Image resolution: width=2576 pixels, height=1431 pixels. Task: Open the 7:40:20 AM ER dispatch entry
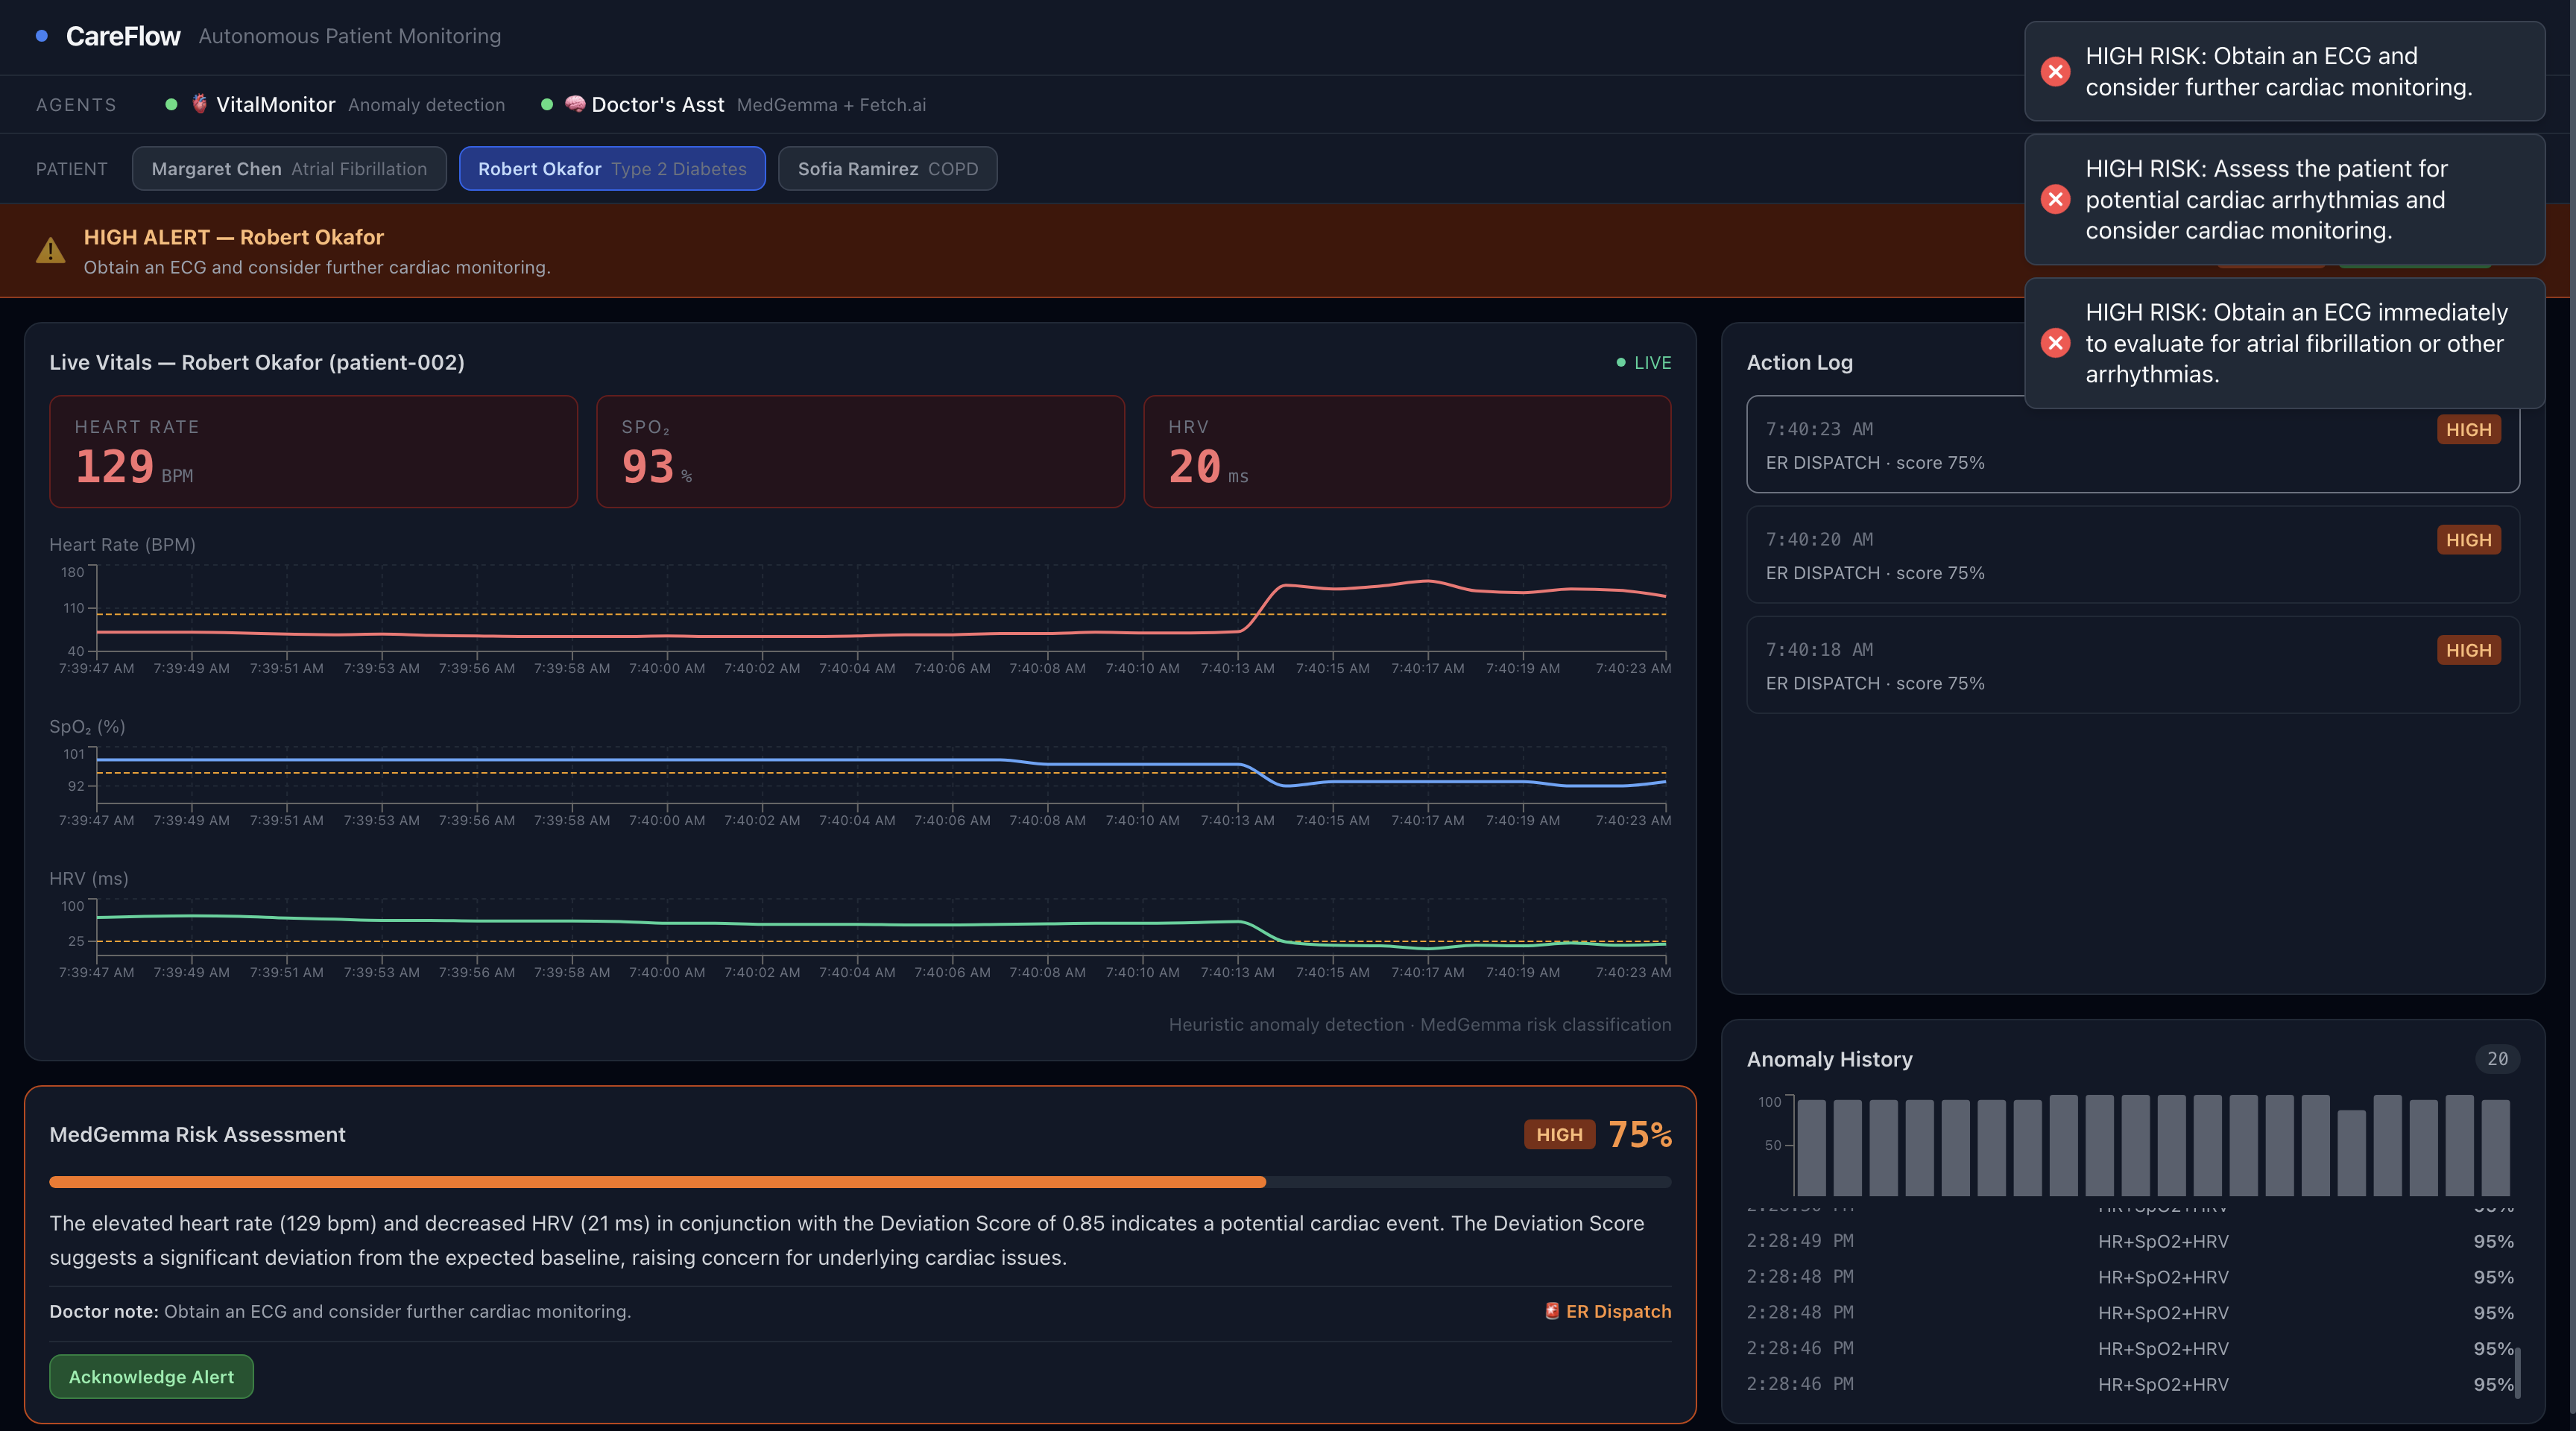coord(2132,555)
